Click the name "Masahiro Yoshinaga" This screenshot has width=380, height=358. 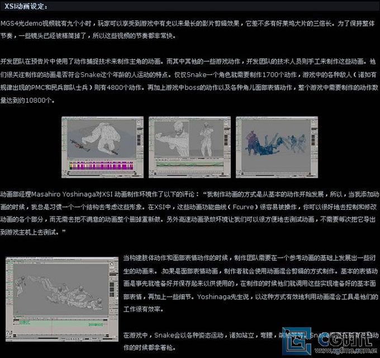(64, 194)
